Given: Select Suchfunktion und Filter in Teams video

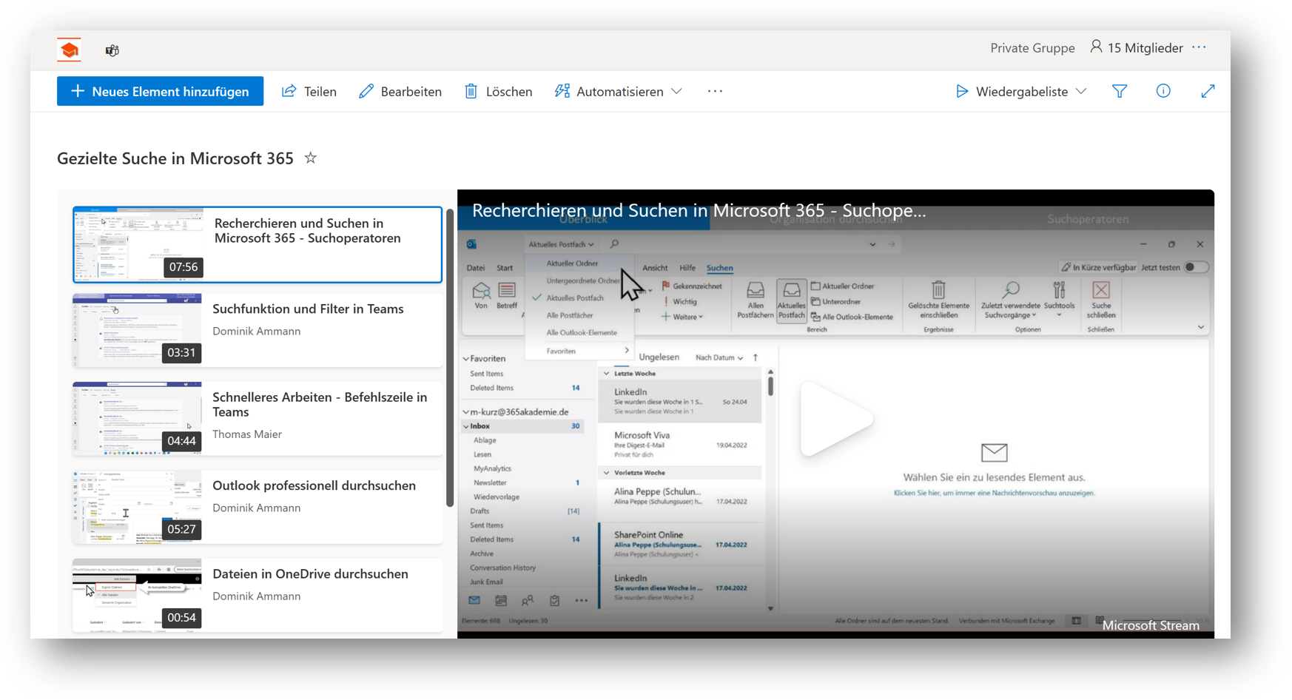Looking at the screenshot, I should tap(258, 330).
